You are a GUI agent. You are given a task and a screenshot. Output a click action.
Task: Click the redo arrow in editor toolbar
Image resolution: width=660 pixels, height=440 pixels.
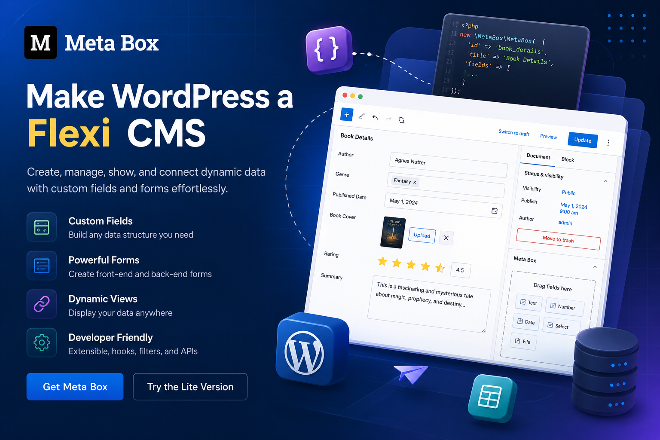(x=388, y=119)
